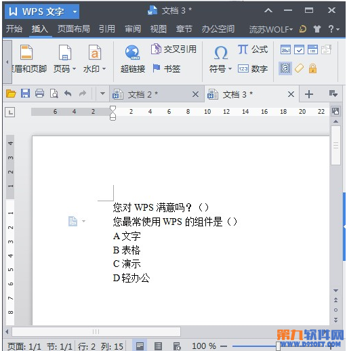The width and height of the screenshot is (347, 351).
Task: Click the 交叉引用 cross-reference button
Action: 173,49
